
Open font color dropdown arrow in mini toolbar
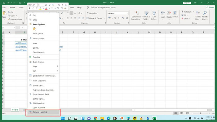tap(49, 9)
